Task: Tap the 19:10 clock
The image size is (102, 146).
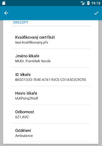Action: (96, 3)
